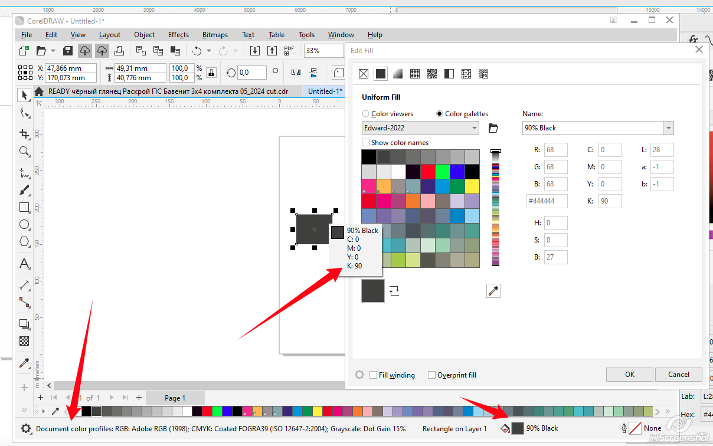
Task: Pick the Artistic Media brush tool
Action: coord(24,190)
